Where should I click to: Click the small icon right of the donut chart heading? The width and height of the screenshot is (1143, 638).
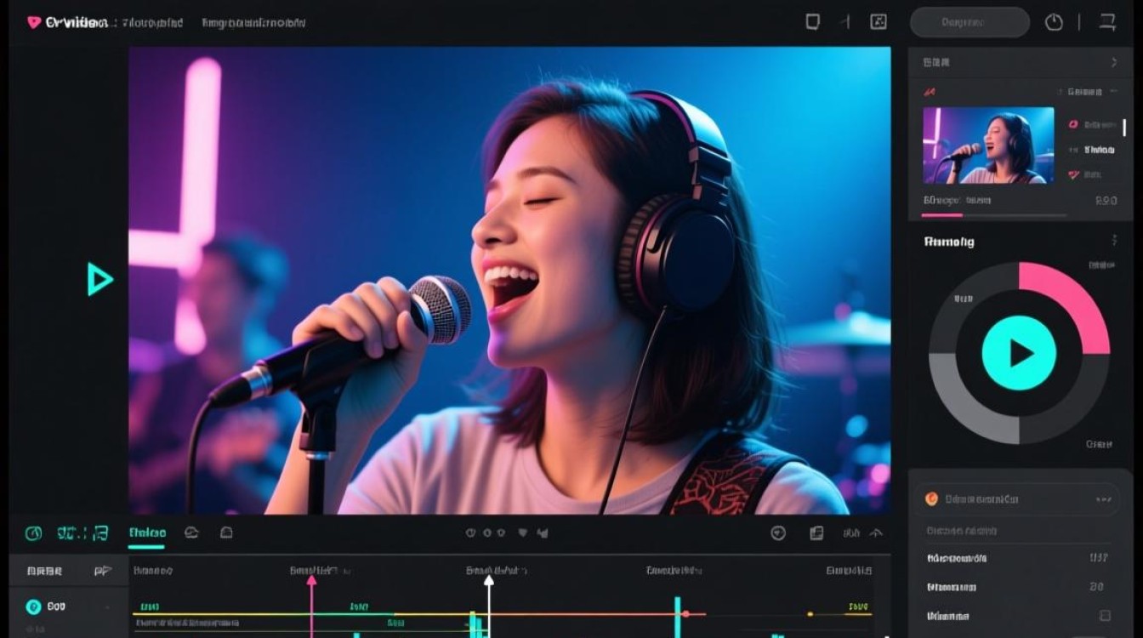coord(1114,241)
